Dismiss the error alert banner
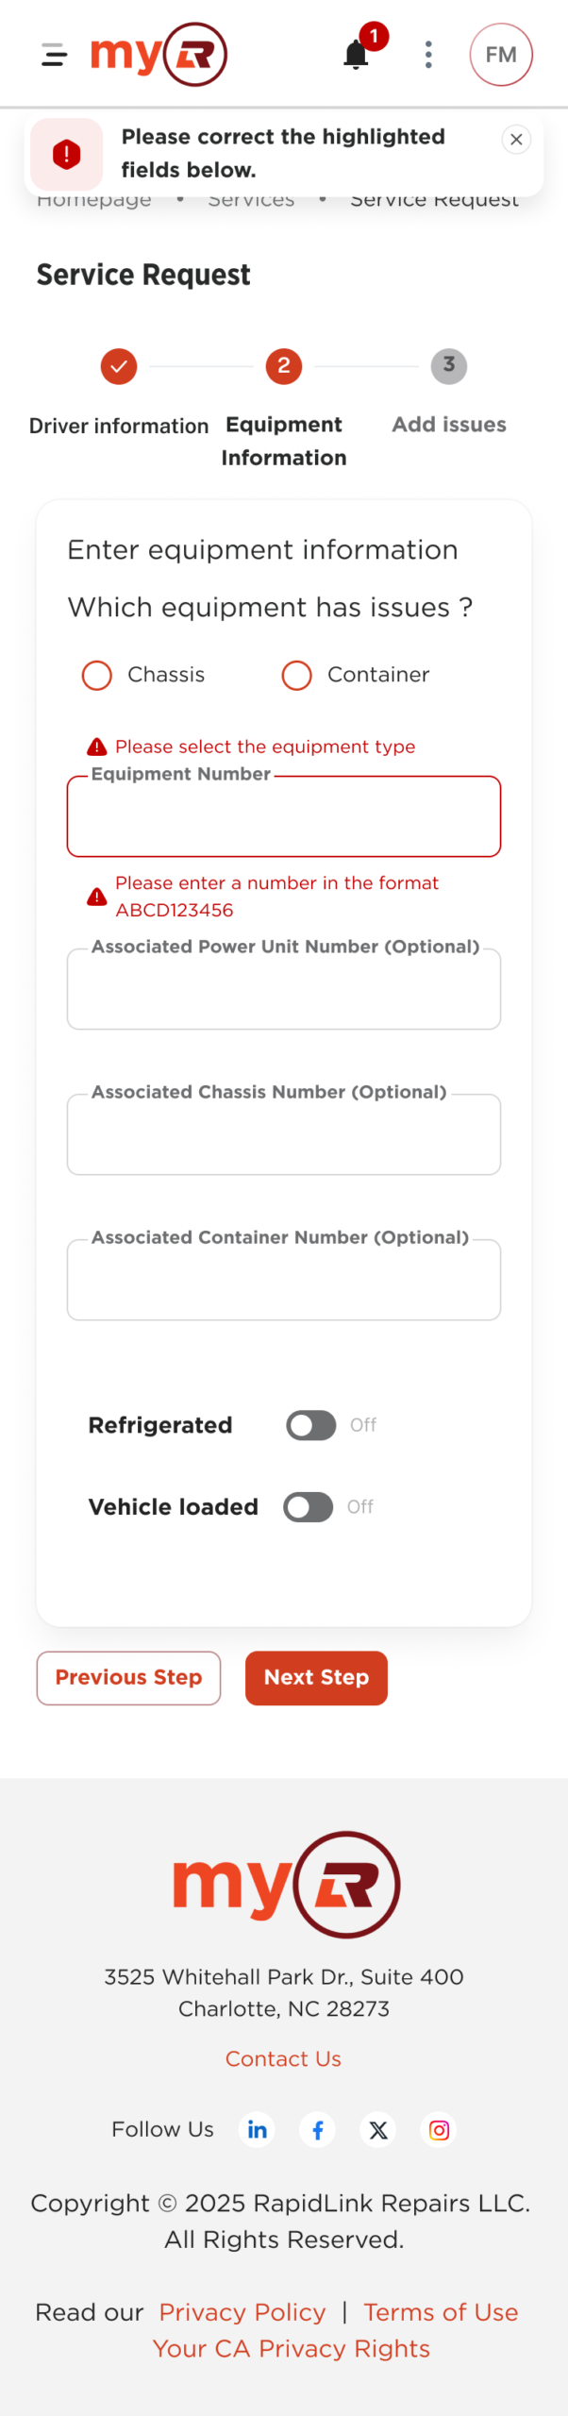 click(x=516, y=140)
